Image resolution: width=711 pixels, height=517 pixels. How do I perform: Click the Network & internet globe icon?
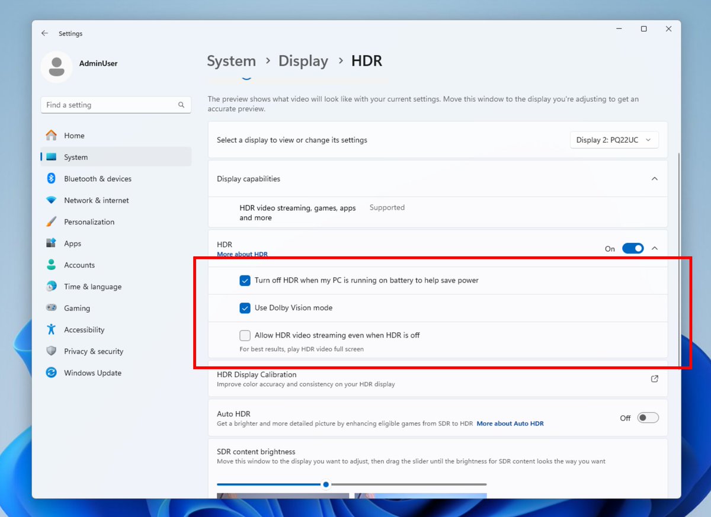coord(52,200)
